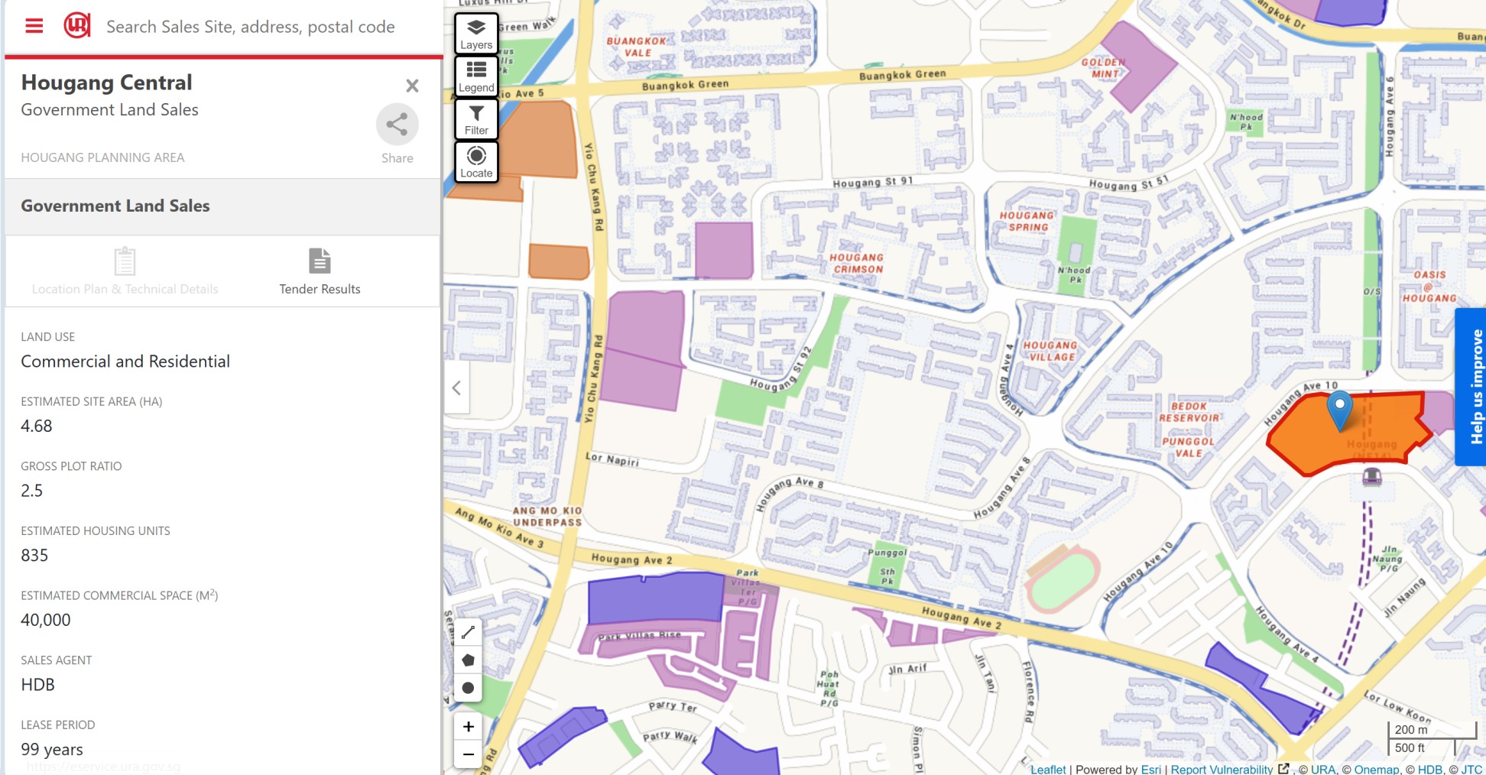Select the measure line tool

[469, 632]
